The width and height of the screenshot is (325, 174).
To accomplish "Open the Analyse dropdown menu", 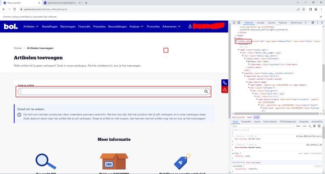I will pos(136,26).
